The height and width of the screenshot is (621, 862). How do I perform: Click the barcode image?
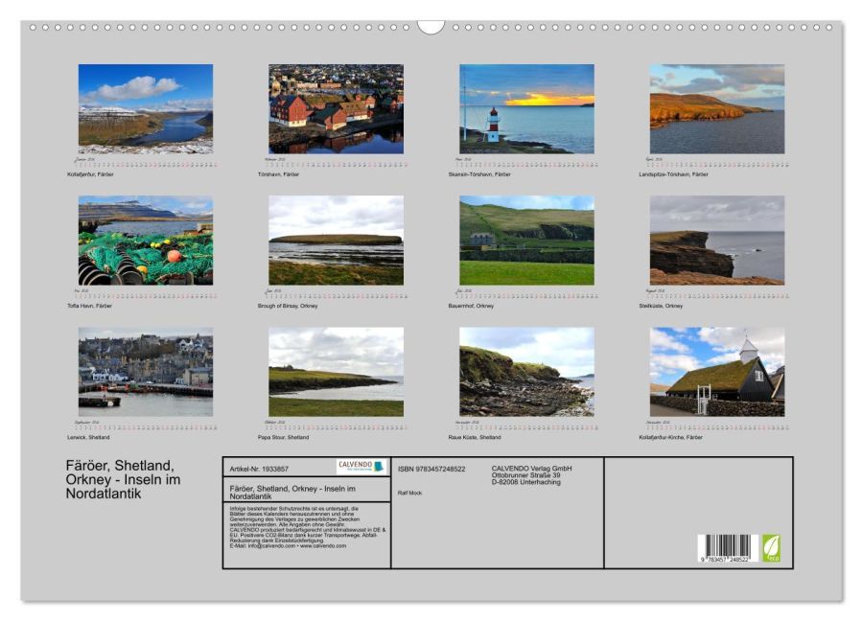coord(727,548)
